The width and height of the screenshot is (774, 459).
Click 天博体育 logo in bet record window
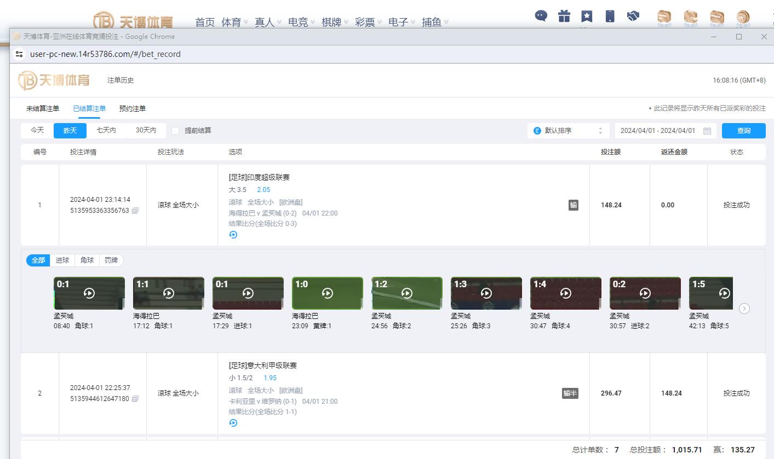tap(54, 80)
